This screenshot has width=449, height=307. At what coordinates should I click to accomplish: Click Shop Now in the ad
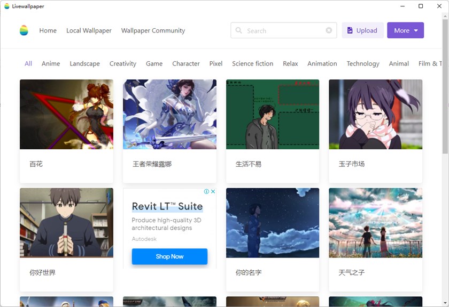pos(169,256)
